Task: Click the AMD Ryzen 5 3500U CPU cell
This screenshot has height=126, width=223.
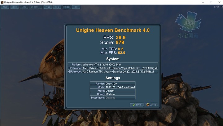Action: (x=120, y=68)
